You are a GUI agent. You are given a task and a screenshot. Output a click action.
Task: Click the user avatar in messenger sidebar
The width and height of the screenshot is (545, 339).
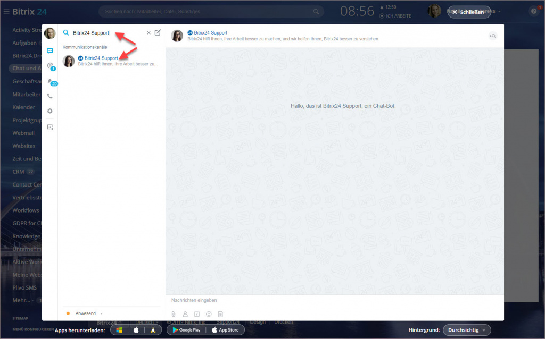point(49,33)
